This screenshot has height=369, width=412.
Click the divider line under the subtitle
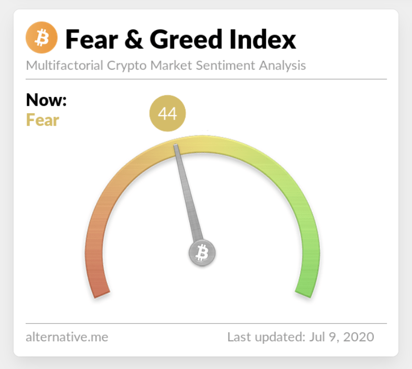pyautogui.click(x=207, y=79)
